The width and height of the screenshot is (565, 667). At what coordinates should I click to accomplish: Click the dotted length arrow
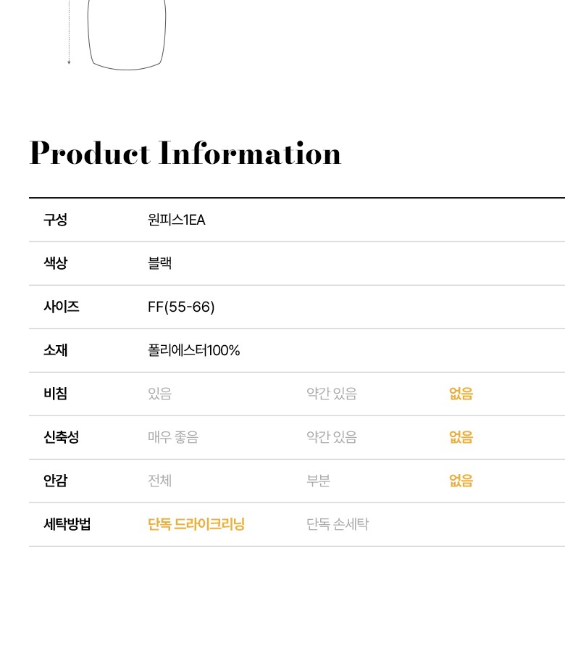pos(69,33)
